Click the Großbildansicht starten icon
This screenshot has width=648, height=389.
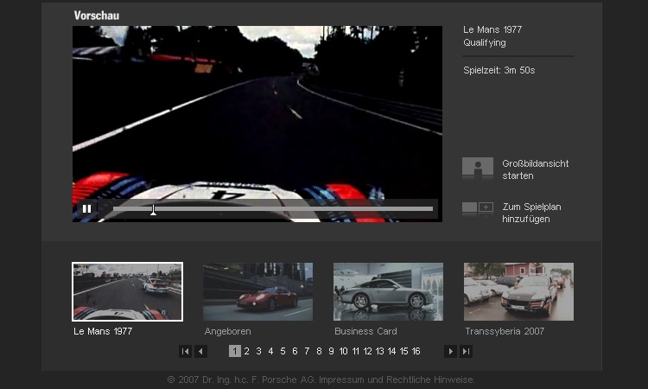point(477,168)
